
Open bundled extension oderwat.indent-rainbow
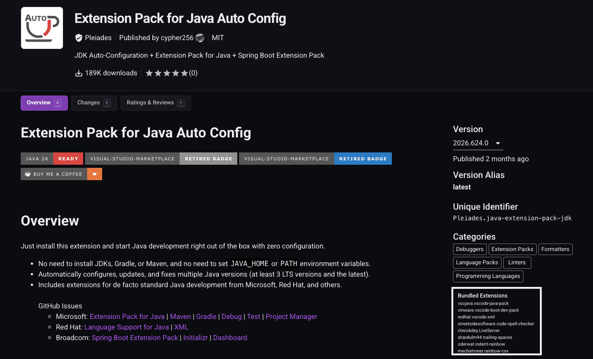482,344
